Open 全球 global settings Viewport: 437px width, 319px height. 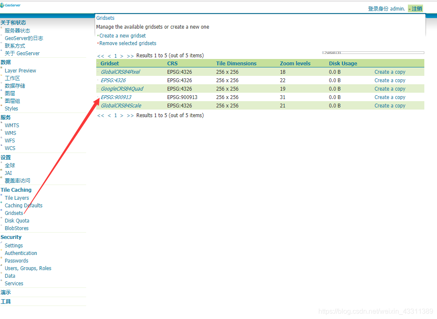[x=10, y=166]
